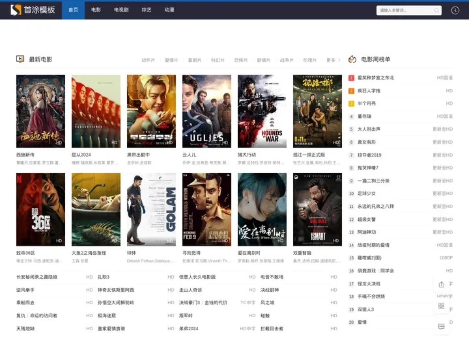The width and height of the screenshot is (469, 351).
Task: Filter by 伦理片 category
Action: [310, 60]
